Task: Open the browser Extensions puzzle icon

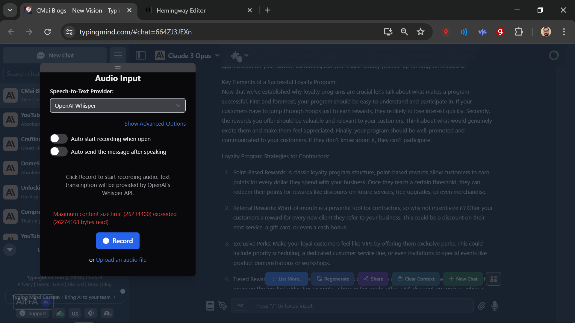Action: 519,32
